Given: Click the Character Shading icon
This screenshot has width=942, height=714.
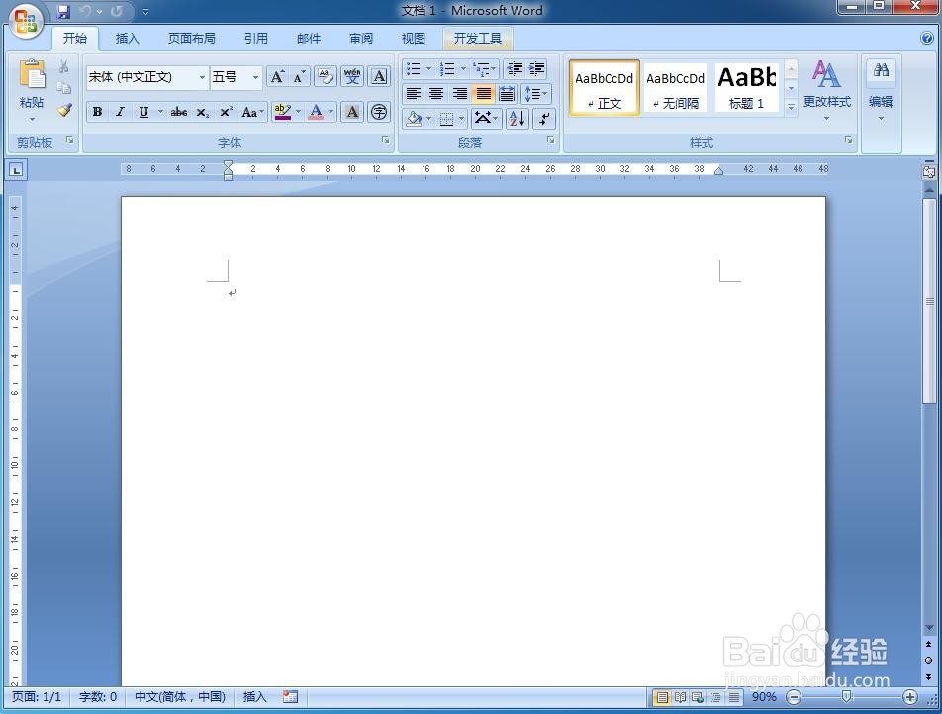Looking at the screenshot, I should 352,112.
